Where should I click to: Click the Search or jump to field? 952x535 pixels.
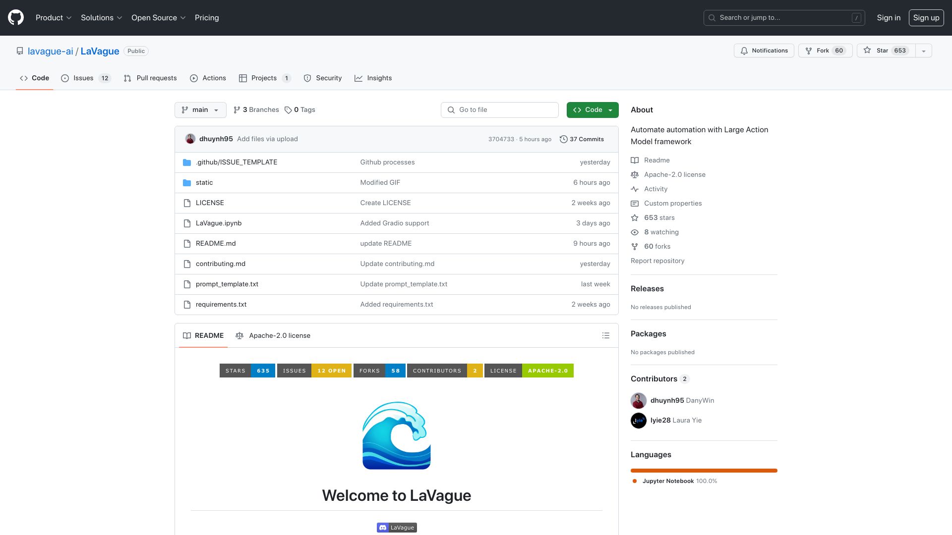784,18
